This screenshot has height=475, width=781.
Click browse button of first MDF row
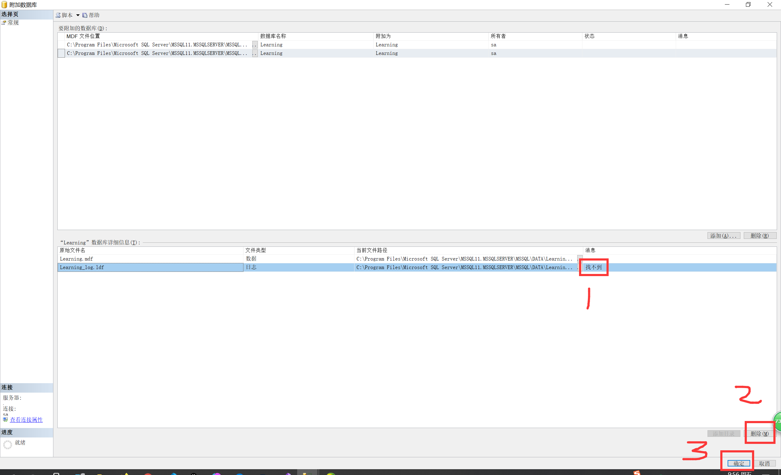[x=254, y=45]
